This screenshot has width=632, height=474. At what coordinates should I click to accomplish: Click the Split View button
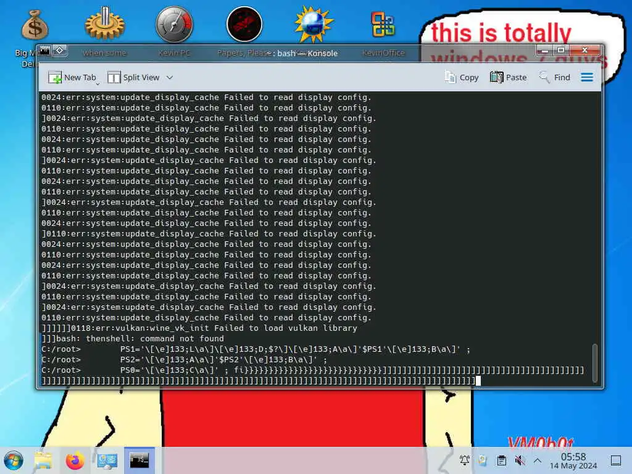[134, 77]
